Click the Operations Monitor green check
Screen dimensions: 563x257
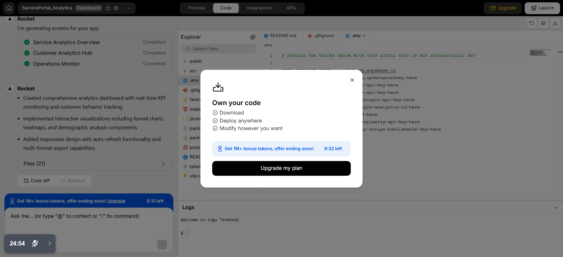click(27, 64)
